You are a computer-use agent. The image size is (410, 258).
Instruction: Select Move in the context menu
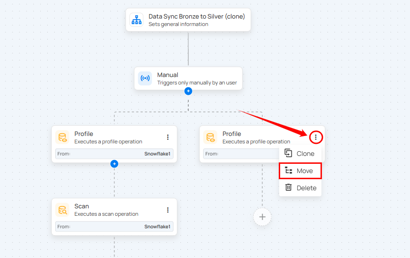[300, 171]
